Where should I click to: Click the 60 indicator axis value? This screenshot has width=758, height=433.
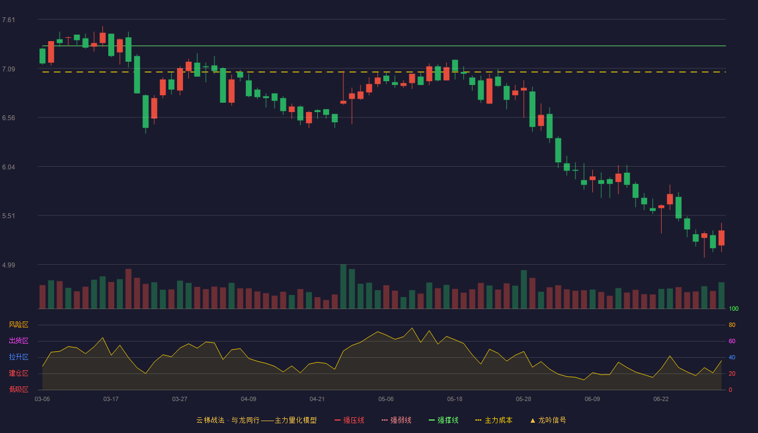pos(732,341)
